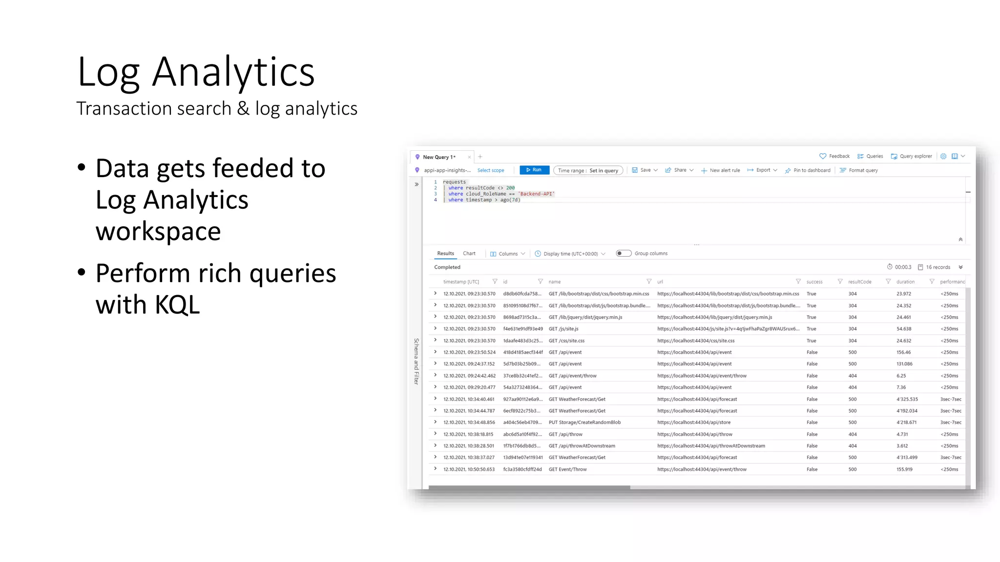Filter the success column
The image size is (1000, 562).
click(x=840, y=281)
